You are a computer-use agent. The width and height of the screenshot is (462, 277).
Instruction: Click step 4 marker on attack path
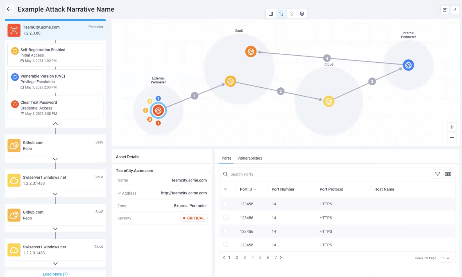[327, 58]
